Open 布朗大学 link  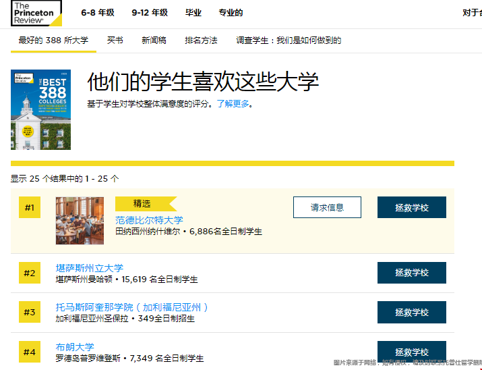[x=75, y=347]
